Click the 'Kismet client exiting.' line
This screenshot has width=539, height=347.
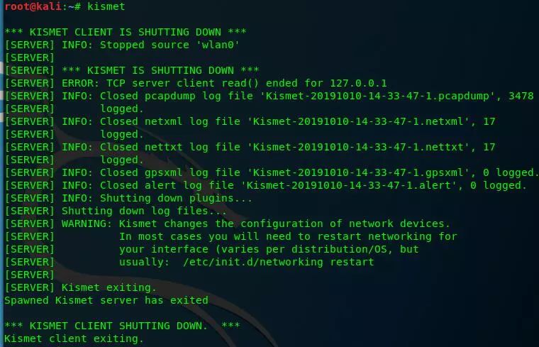coord(74,338)
